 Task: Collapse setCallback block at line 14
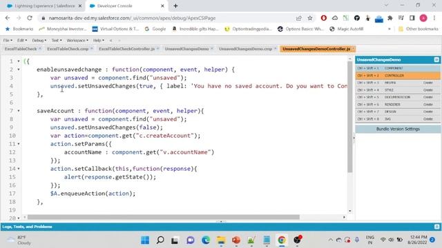(19, 169)
